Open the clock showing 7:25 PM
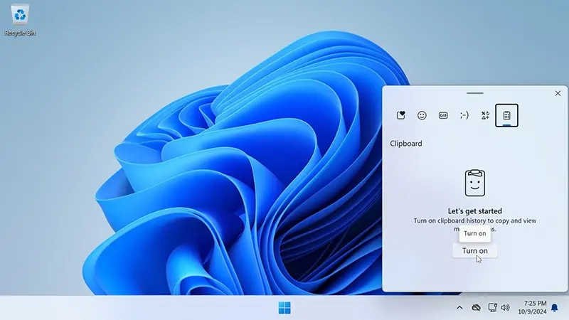569x320 pixels. tap(535, 304)
